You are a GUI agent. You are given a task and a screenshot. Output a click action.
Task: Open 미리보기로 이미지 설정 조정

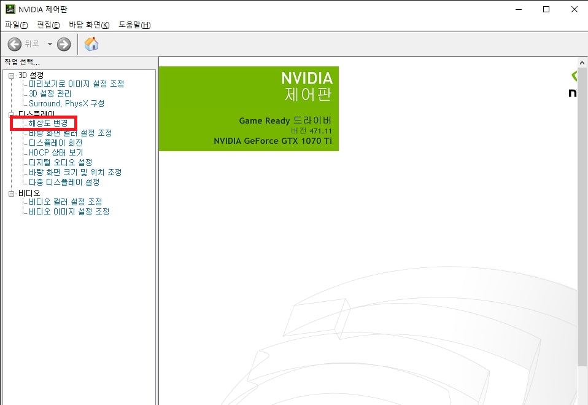point(76,84)
